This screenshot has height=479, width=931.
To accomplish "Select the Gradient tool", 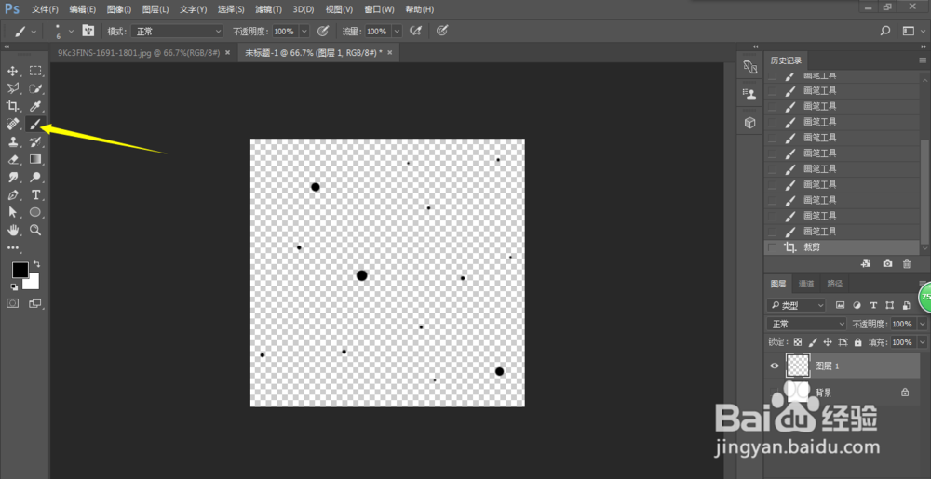I will 35,159.
